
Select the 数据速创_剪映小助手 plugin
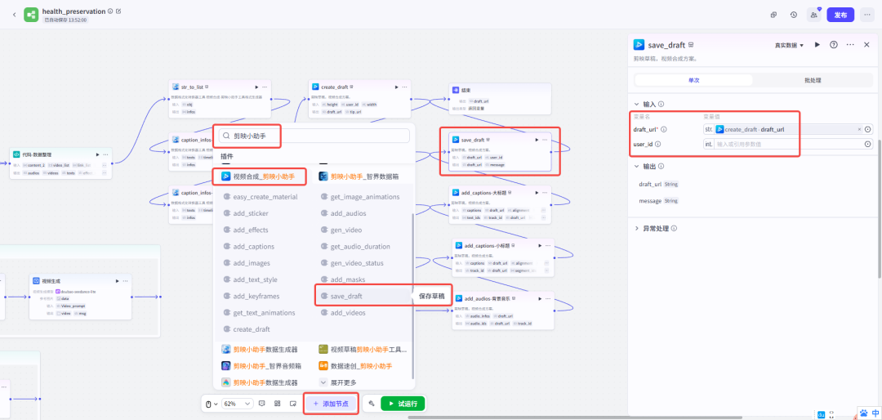(355, 365)
